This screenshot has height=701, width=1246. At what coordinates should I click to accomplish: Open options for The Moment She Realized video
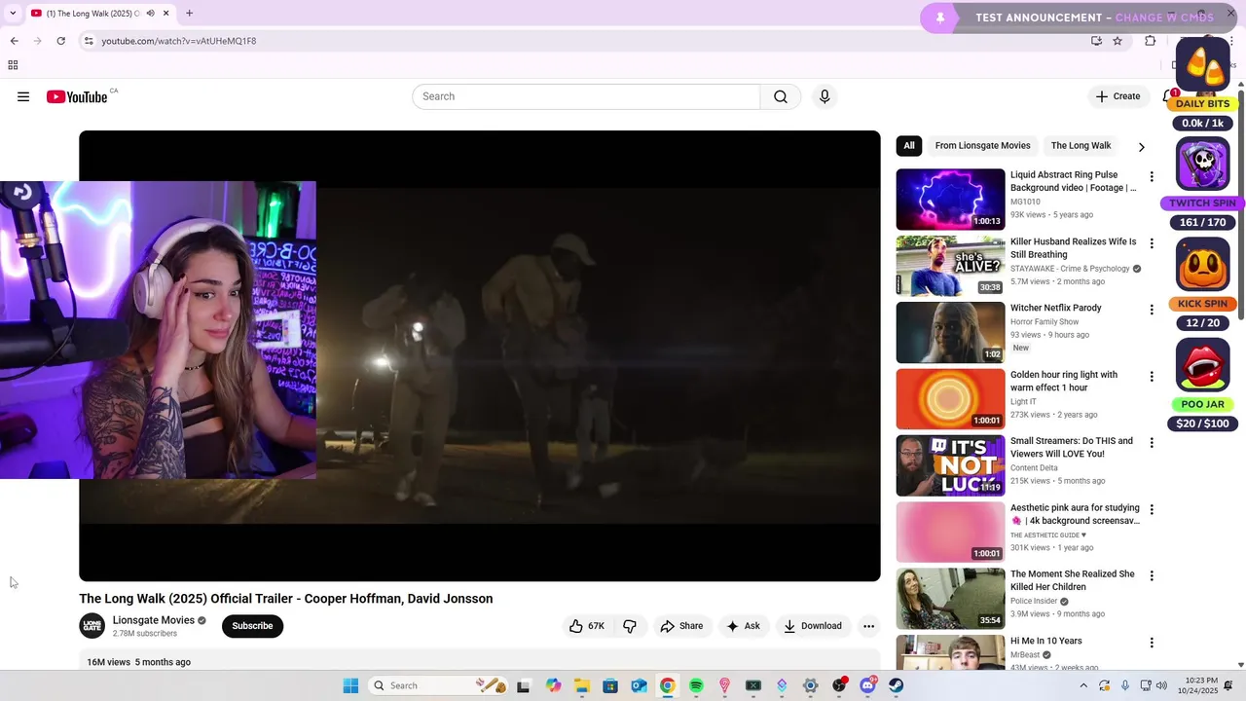[1152, 576]
